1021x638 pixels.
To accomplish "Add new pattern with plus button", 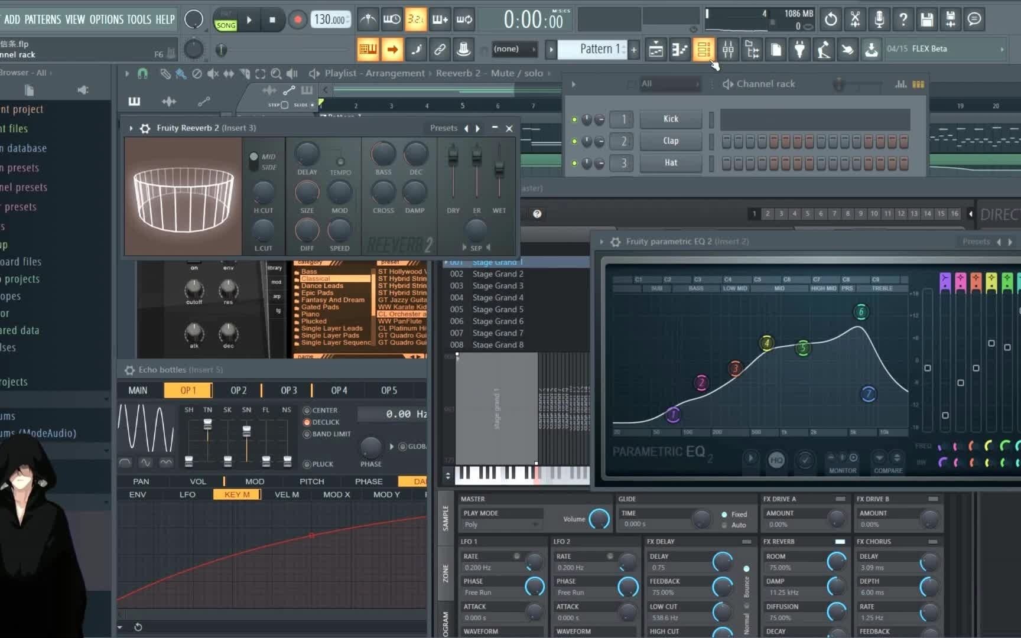I will (634, 50).
